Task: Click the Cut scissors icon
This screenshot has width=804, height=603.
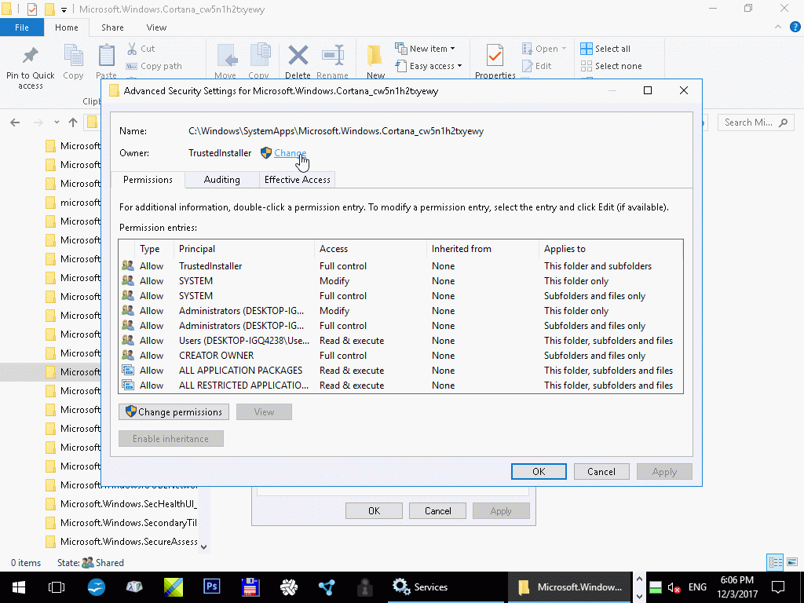Action: (x=132, y=49)
